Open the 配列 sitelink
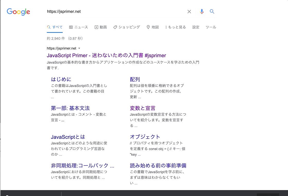Screen dimensions: 288x196 [135, 79]
